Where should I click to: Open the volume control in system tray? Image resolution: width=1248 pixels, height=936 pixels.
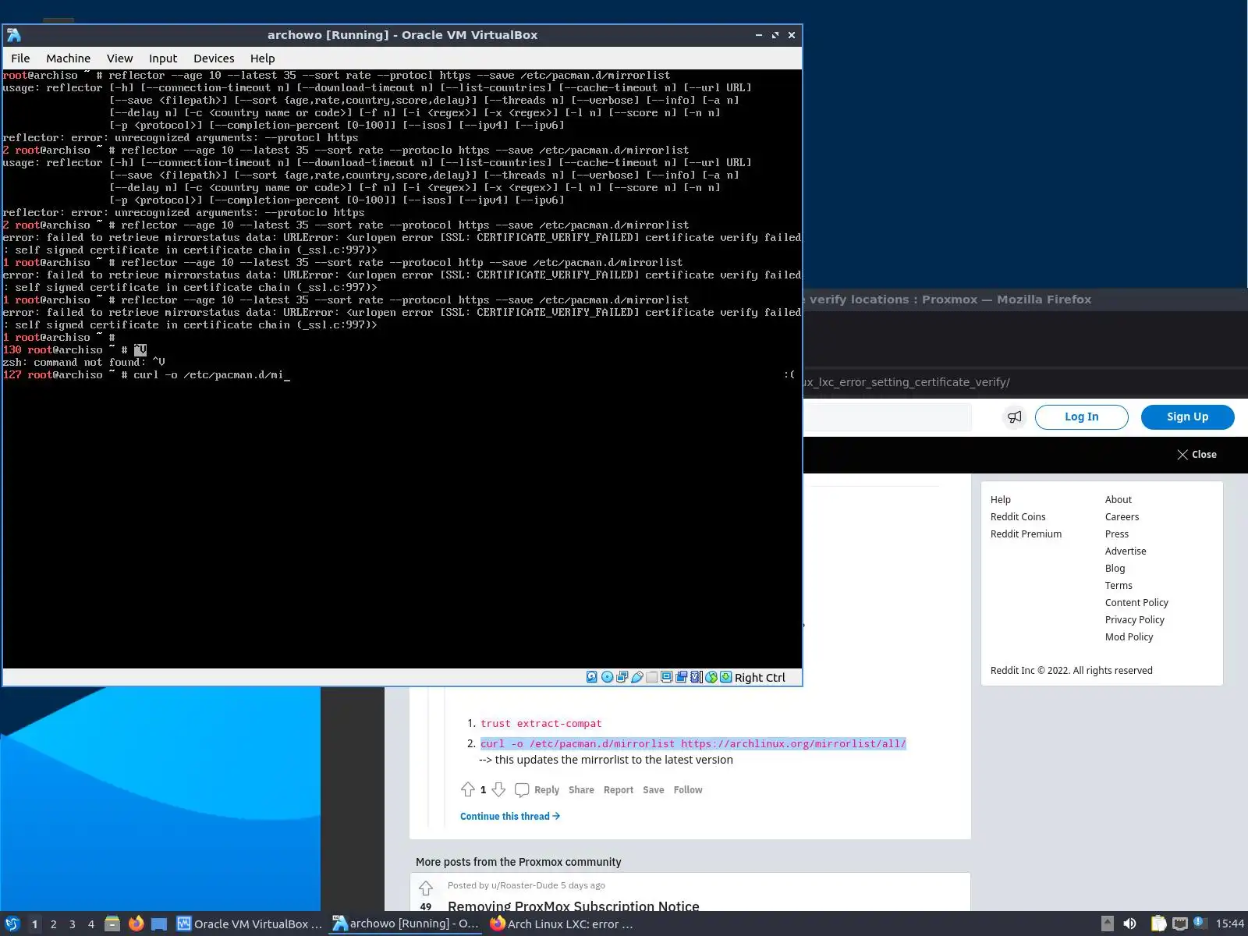tap(1129, 924)
